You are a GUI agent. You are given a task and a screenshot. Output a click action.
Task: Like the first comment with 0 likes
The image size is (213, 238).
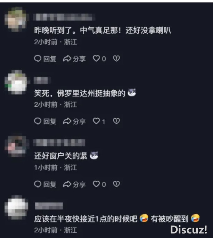tap(99, 59)
